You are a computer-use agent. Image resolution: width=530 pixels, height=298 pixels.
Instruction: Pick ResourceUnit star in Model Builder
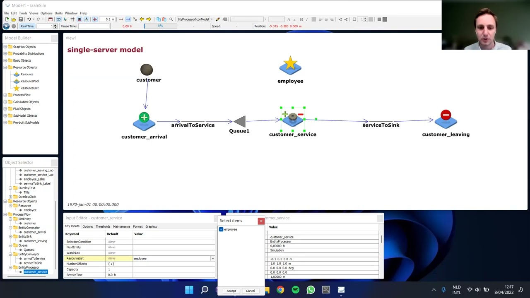pyautogui.click(x=29, y=88)
